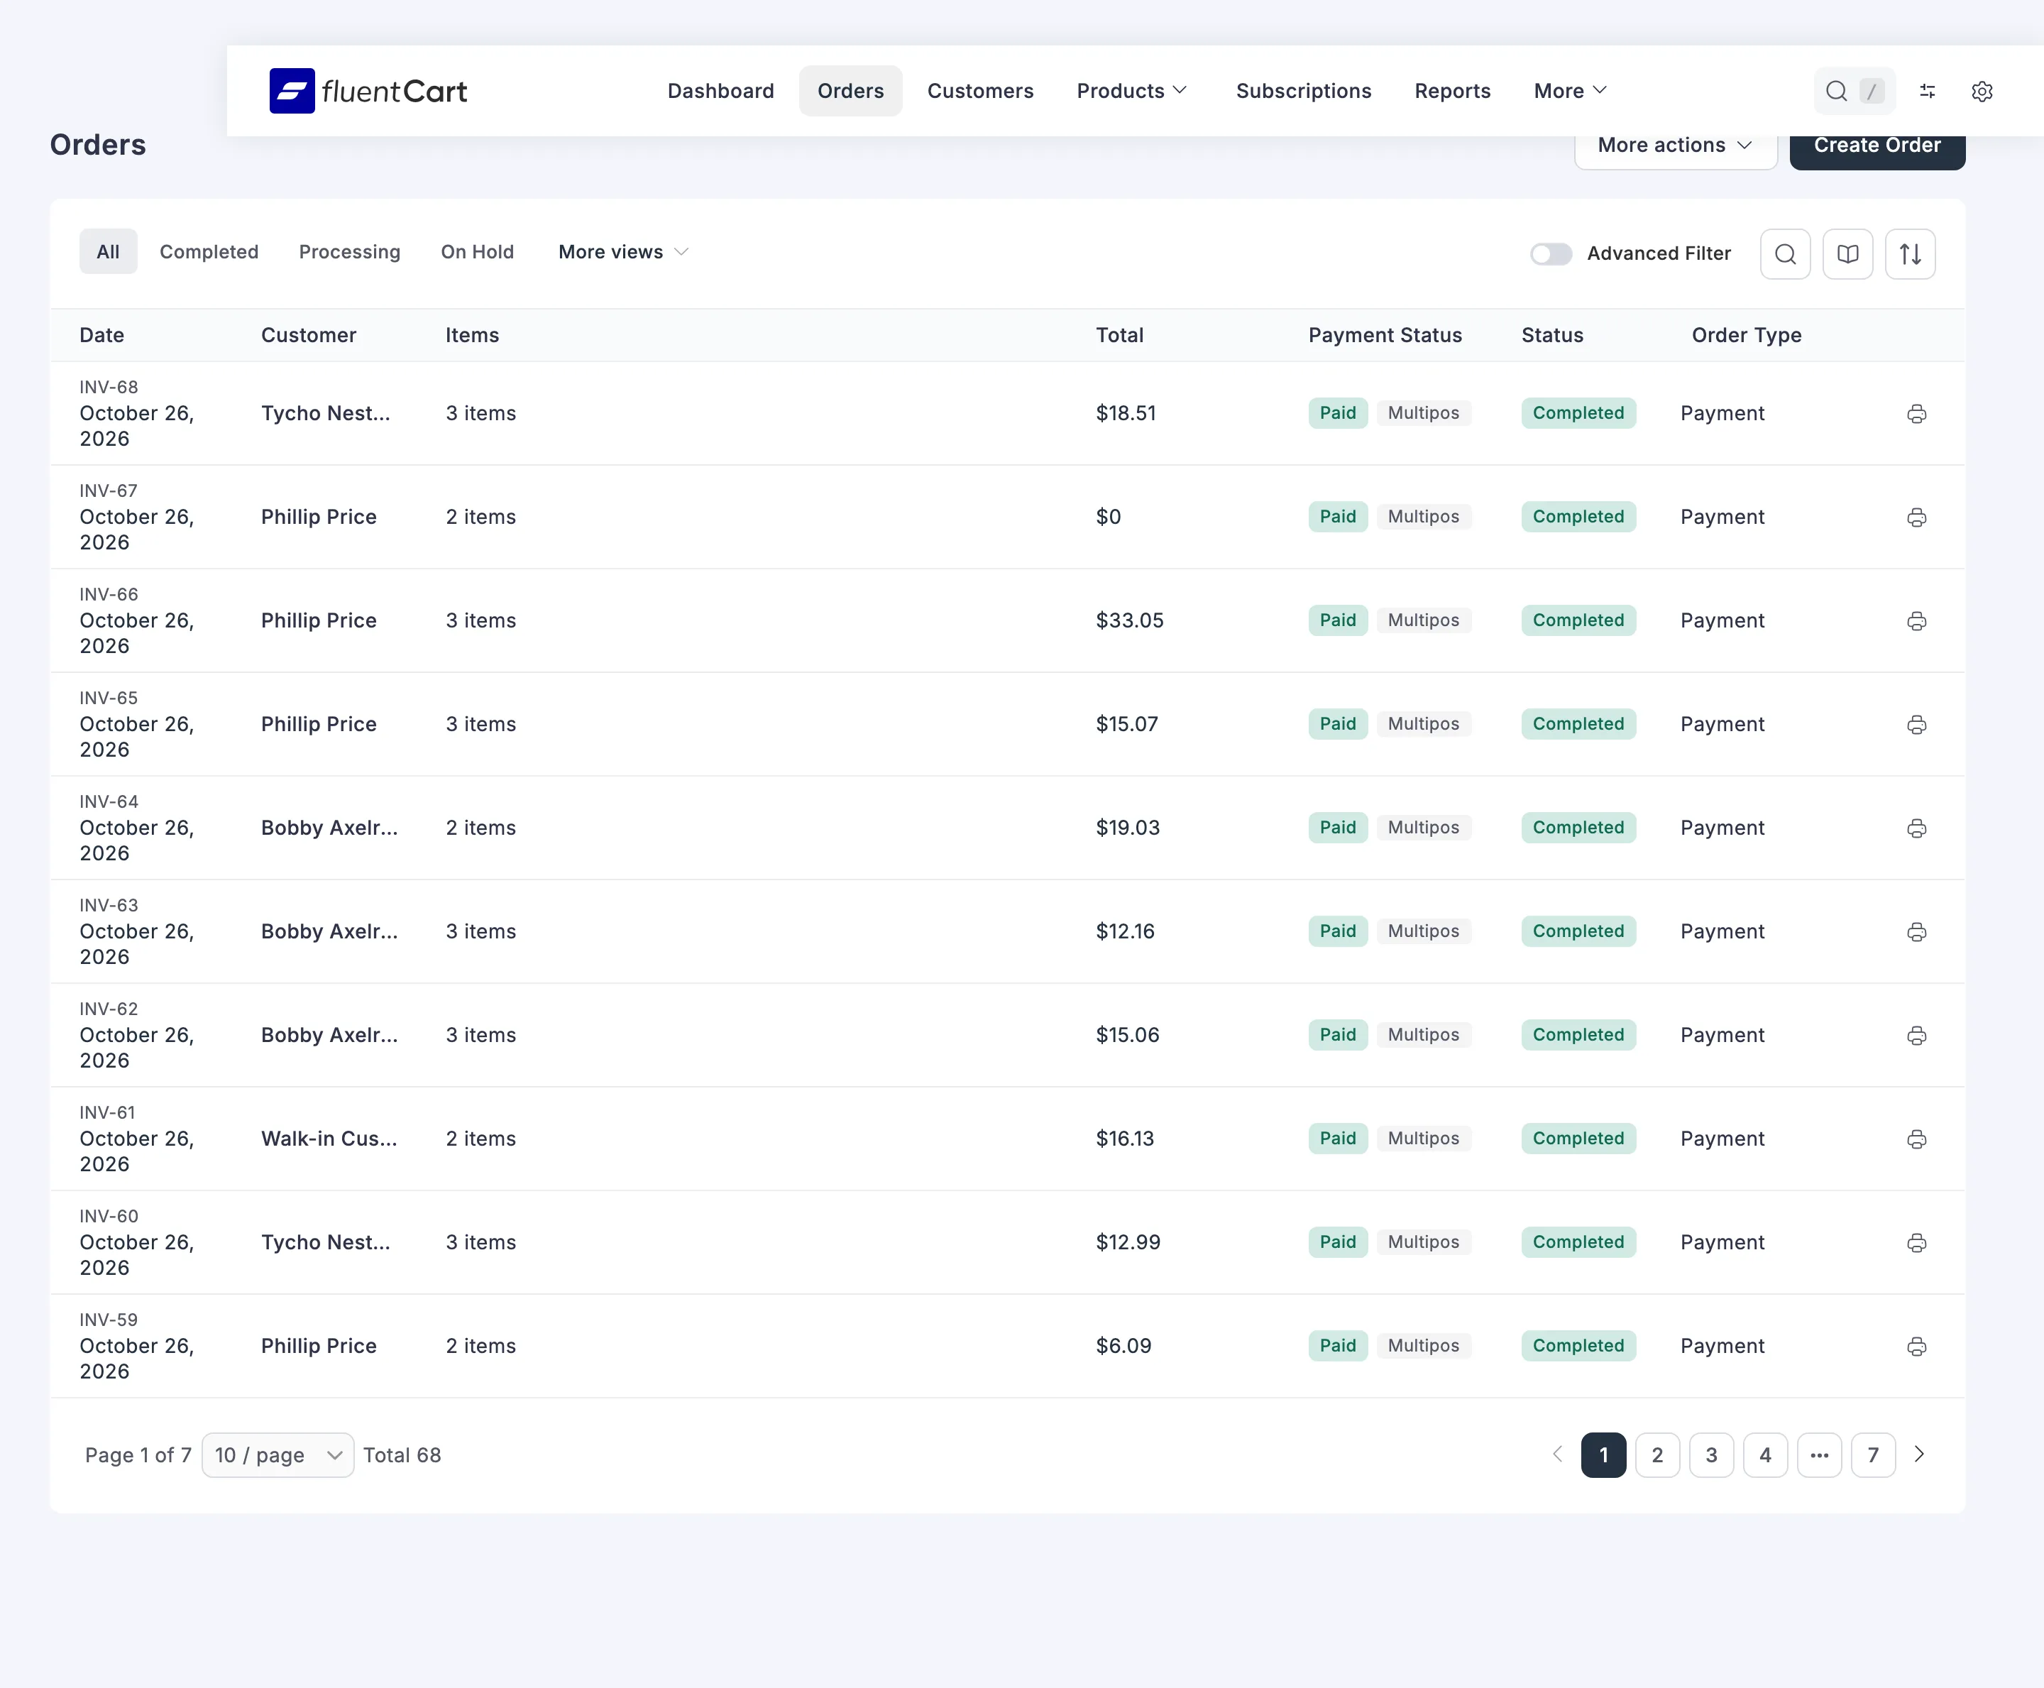Click the Total column header
Image resolution: width=2044 pixels, height=1688 pixels.
click(x=1120, y=336)
